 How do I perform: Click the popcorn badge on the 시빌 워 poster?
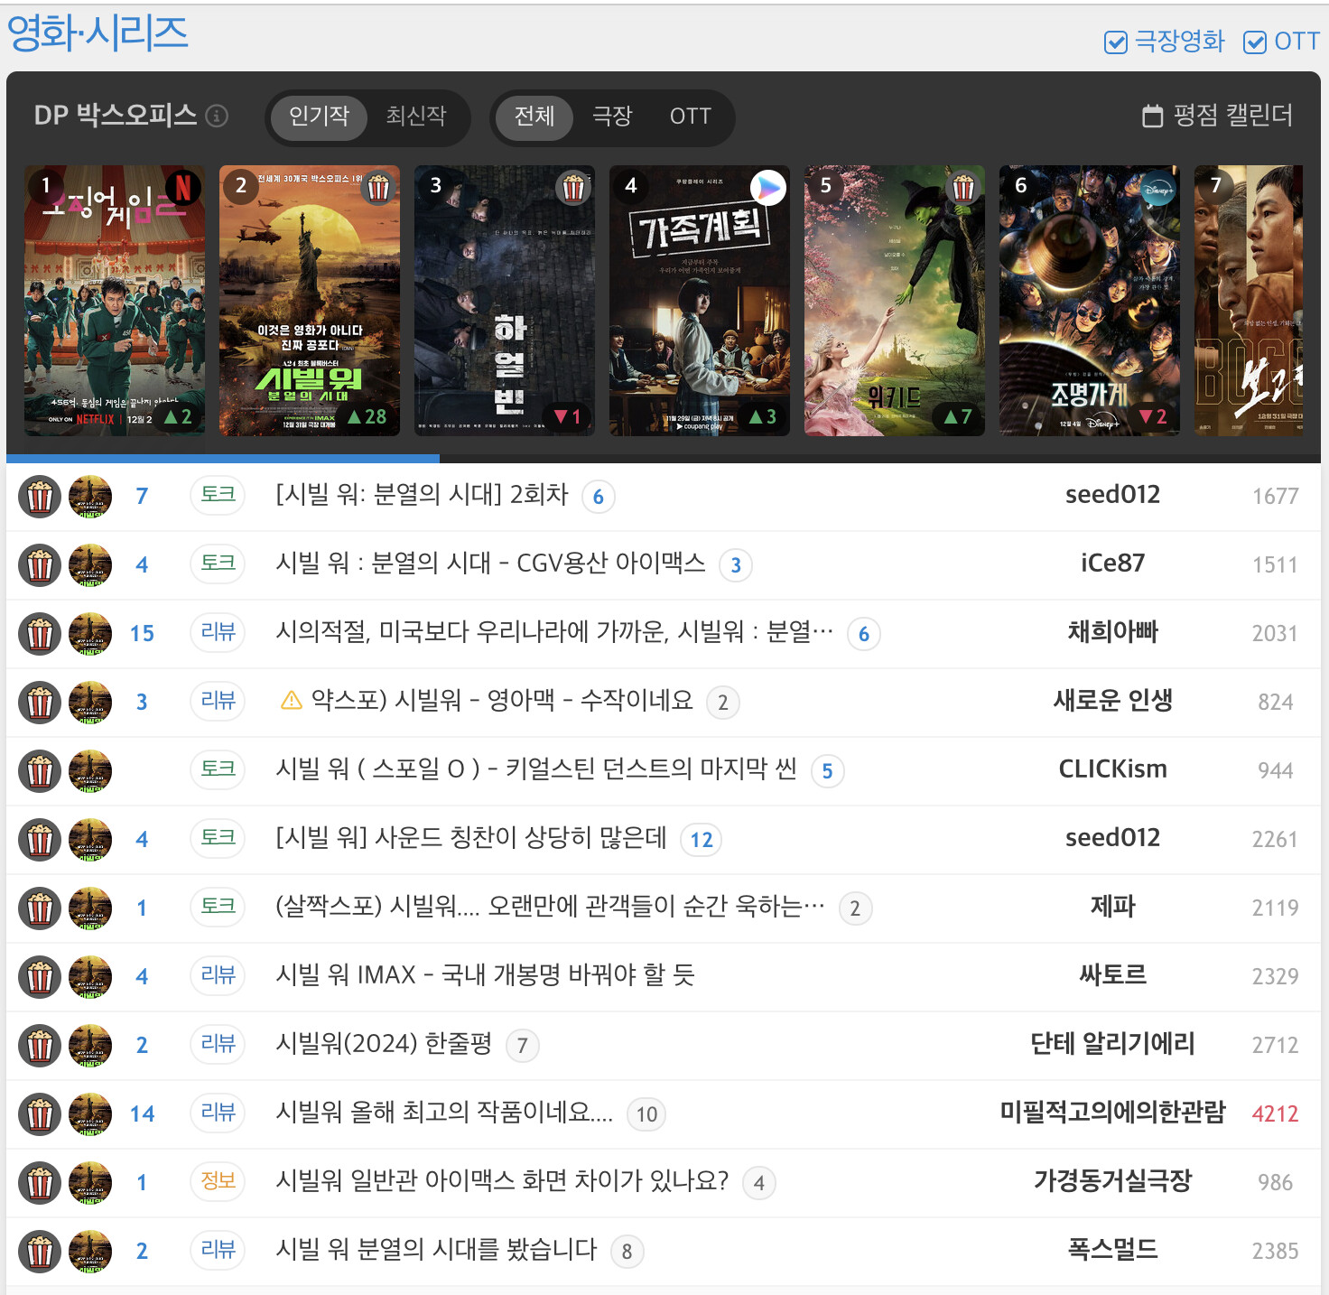tap(378, 187)
